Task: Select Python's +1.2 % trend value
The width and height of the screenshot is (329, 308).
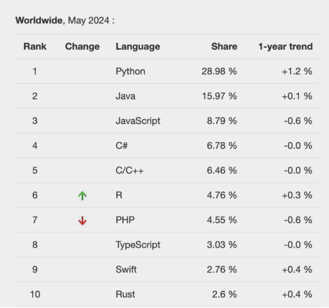Action: 297,71
